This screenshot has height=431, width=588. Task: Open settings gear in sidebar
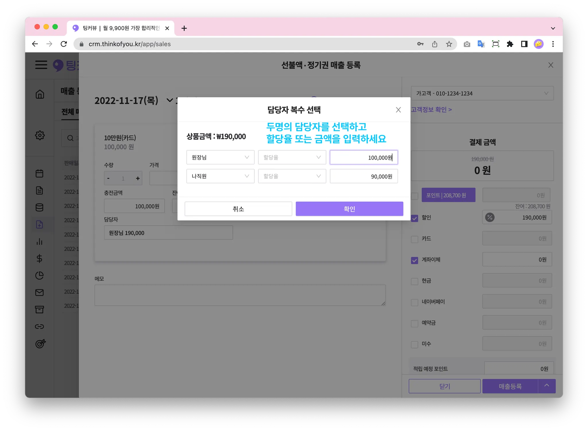tap(40, 135)
